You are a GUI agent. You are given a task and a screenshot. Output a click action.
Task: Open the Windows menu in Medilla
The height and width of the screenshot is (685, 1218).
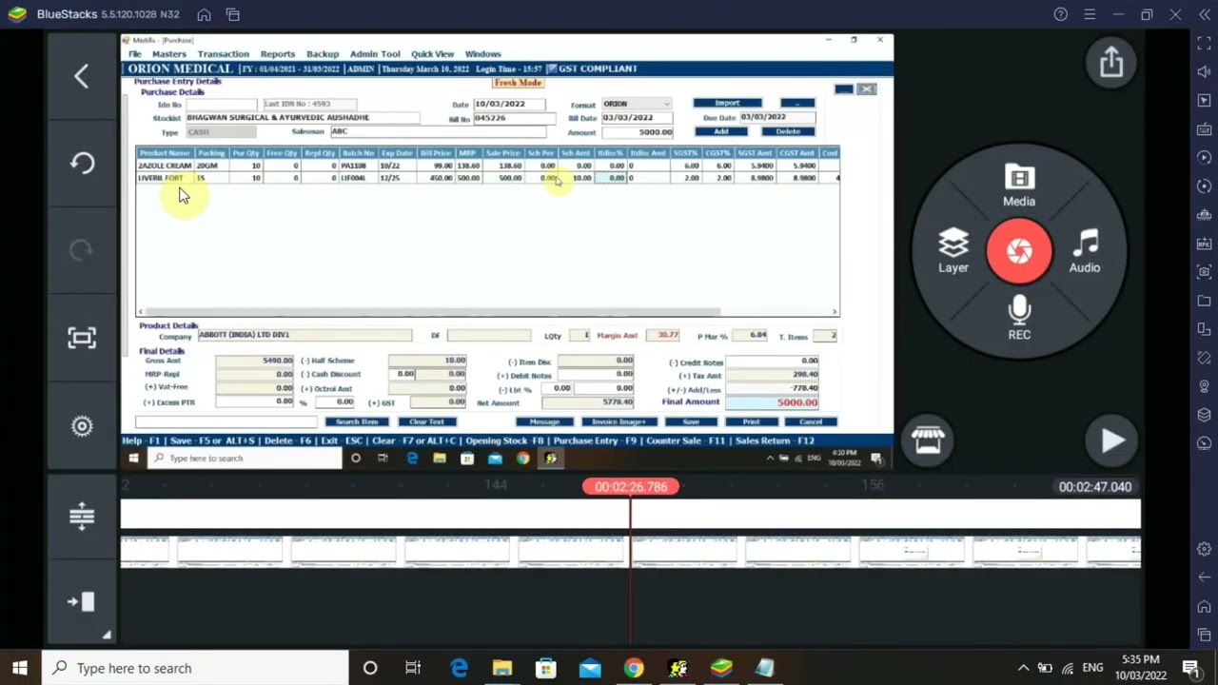click(482, 54)
